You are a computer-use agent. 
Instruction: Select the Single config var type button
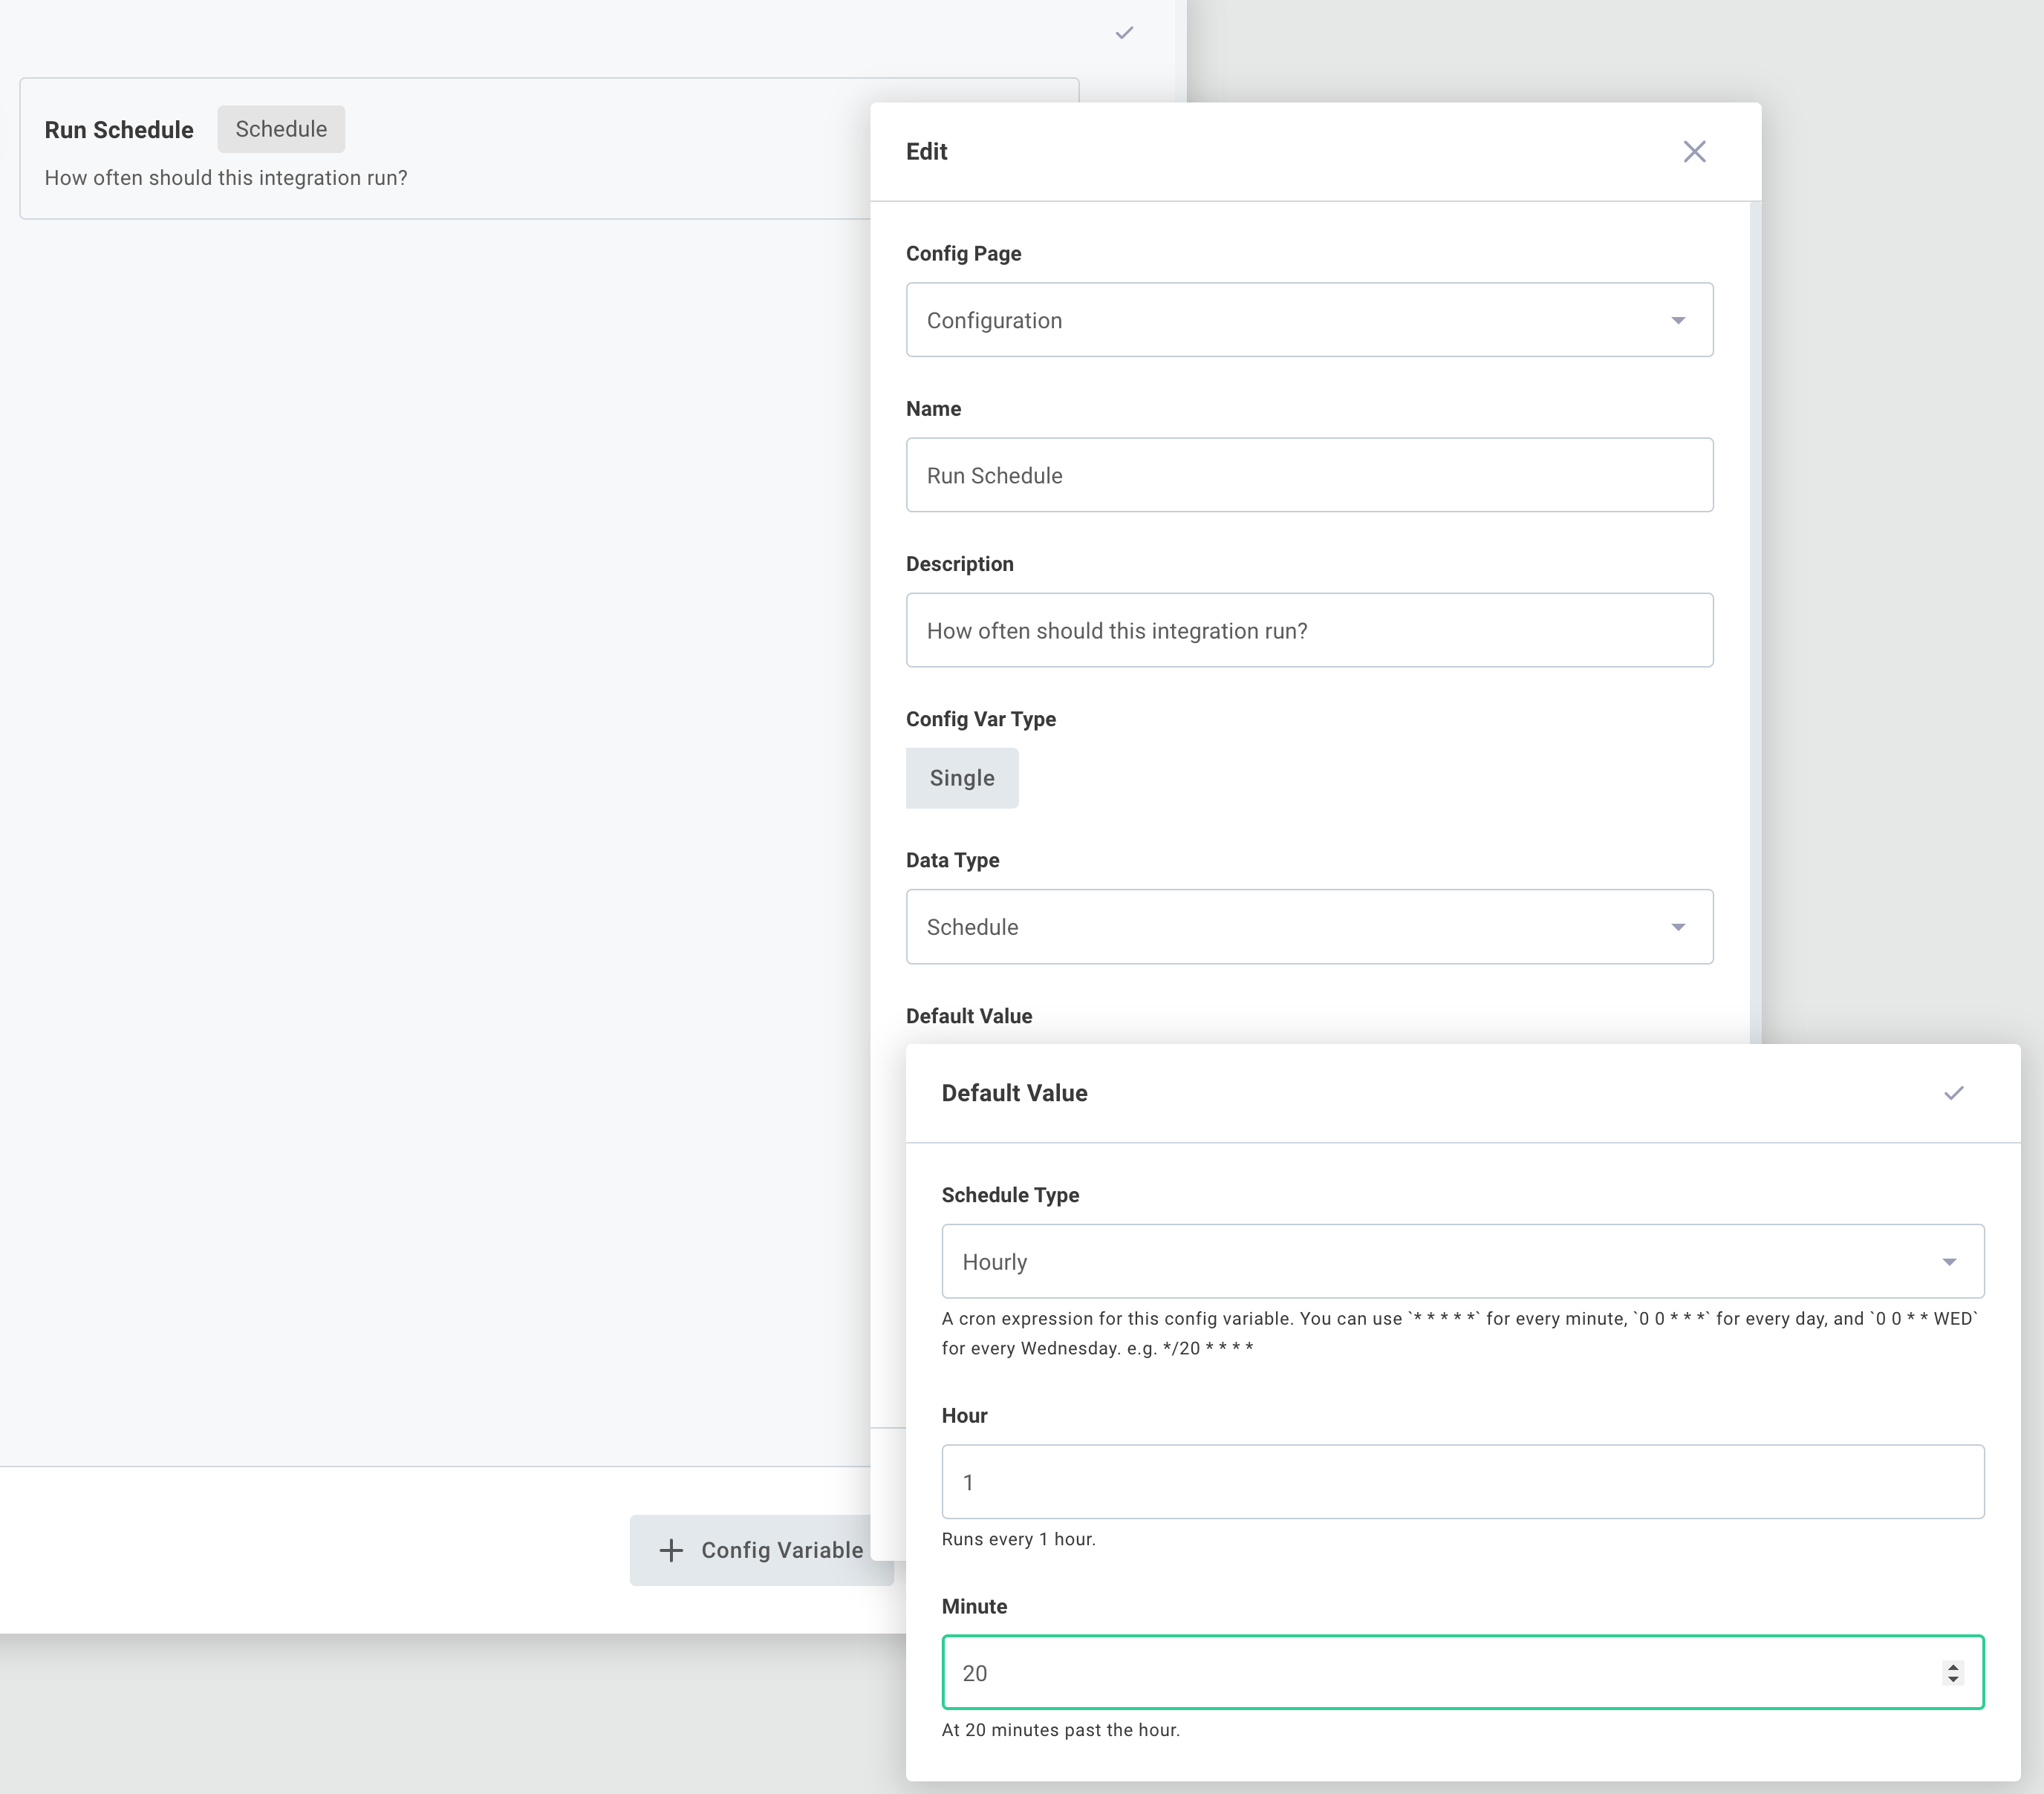coord(962,778)
